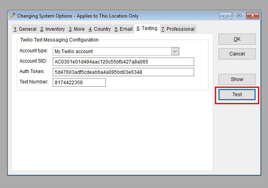Switch to the 7. Professional tab
Screen dimensions: 268x188
(x=178, y=29)
